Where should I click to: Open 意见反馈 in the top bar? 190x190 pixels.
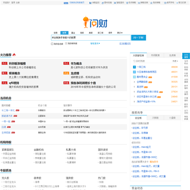coord(181,3)
